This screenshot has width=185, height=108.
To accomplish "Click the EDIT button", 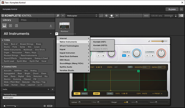I will coord(50,106).
